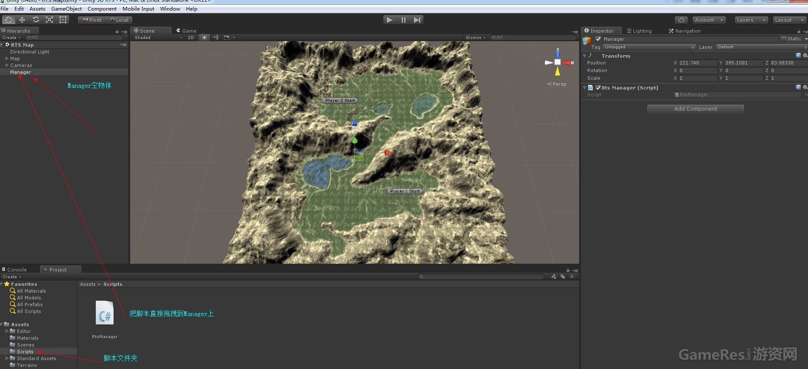Toggle Manager object active checkbox

[598, 39]
